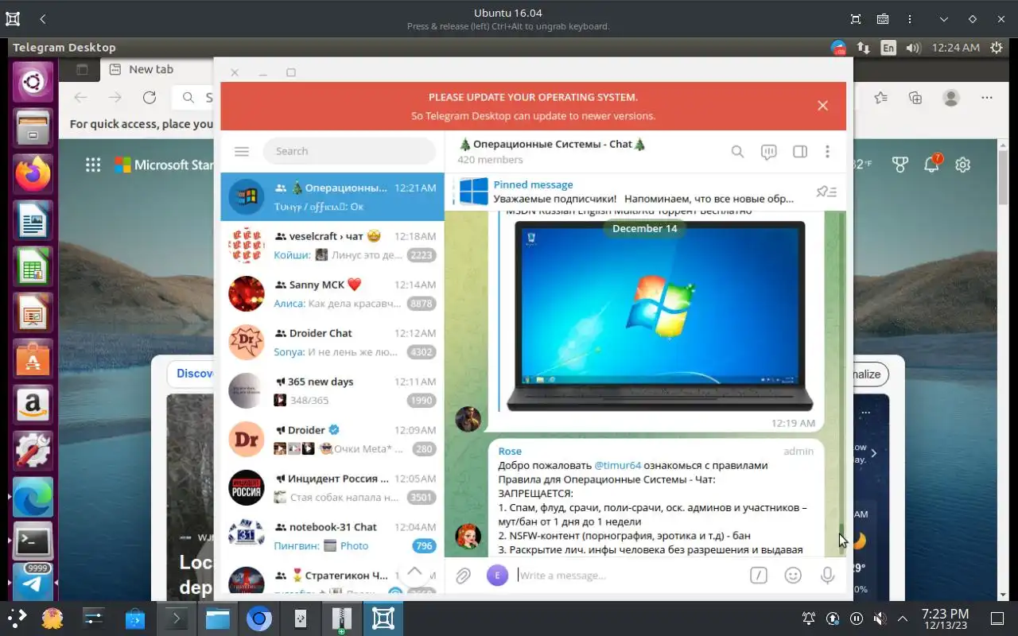1018x636 pixels.
Task: Open Amazon launcher in the dock
Action: point(33,405)
